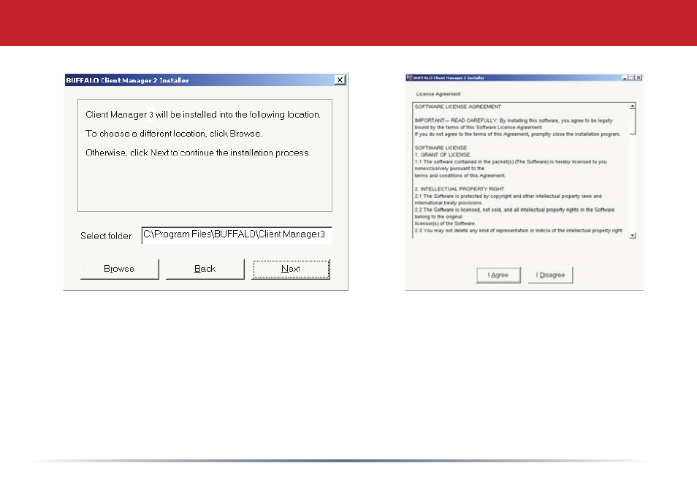This screenshot has height=482, width=697.
Task: Click the Back button in installer dialog
Action: pos(205,269)
